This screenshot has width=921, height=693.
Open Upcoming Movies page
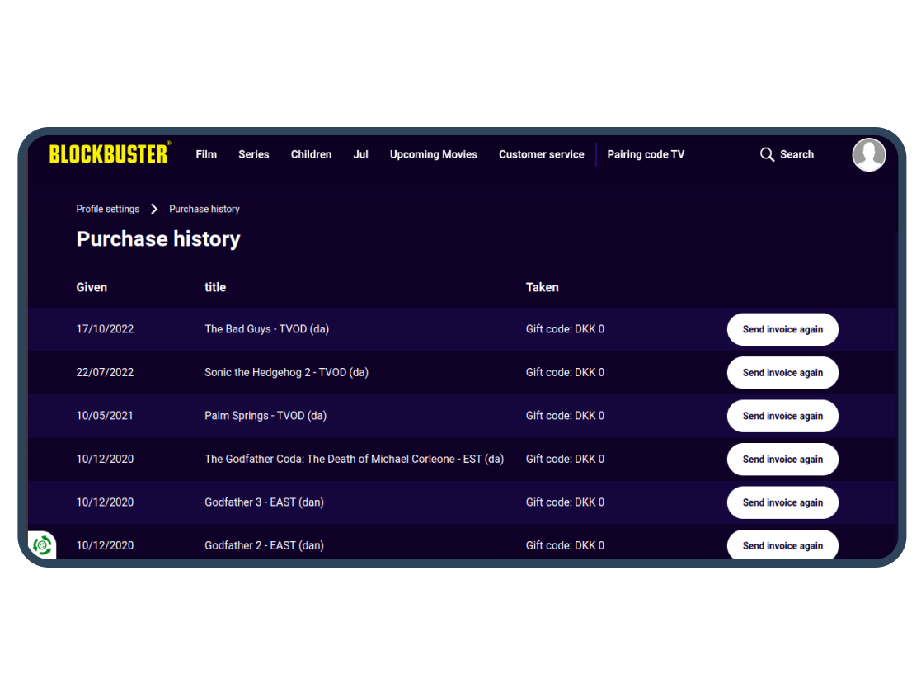coord(434,154)
